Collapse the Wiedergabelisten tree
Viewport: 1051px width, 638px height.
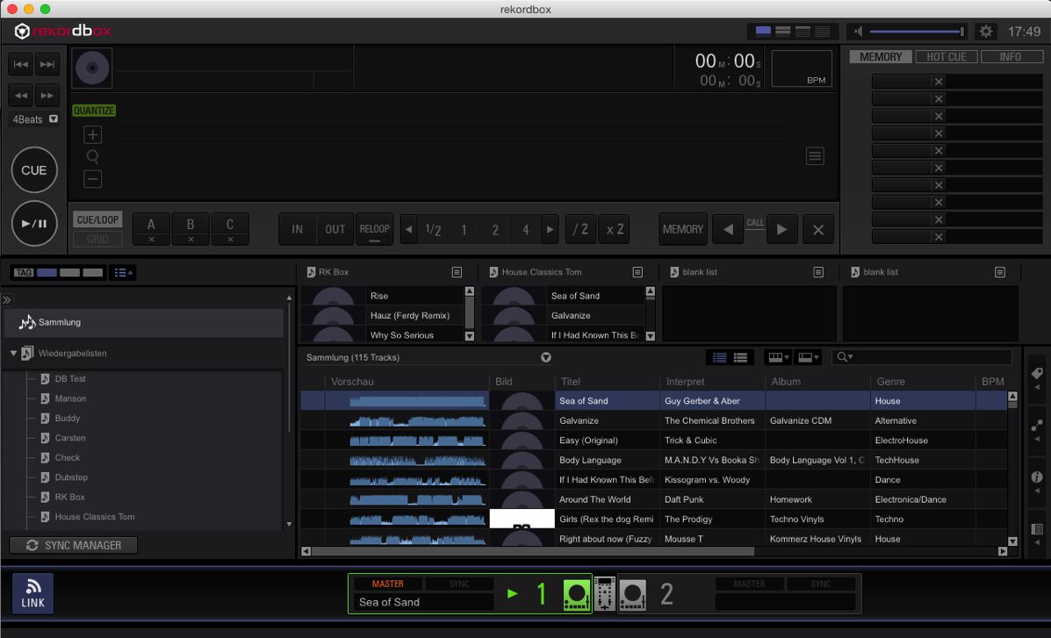[14, 354]
